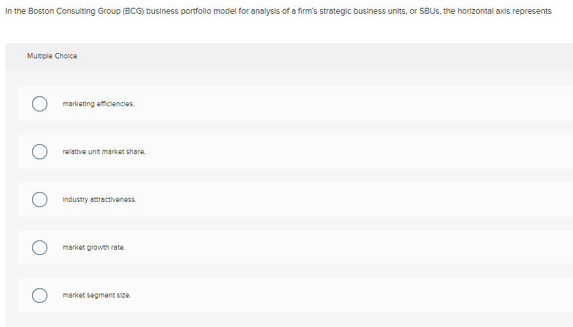Viewport: 573px width, 327px height.
Task: Click the 'industry attractiveness.' answer text
Action: [99, 200]
